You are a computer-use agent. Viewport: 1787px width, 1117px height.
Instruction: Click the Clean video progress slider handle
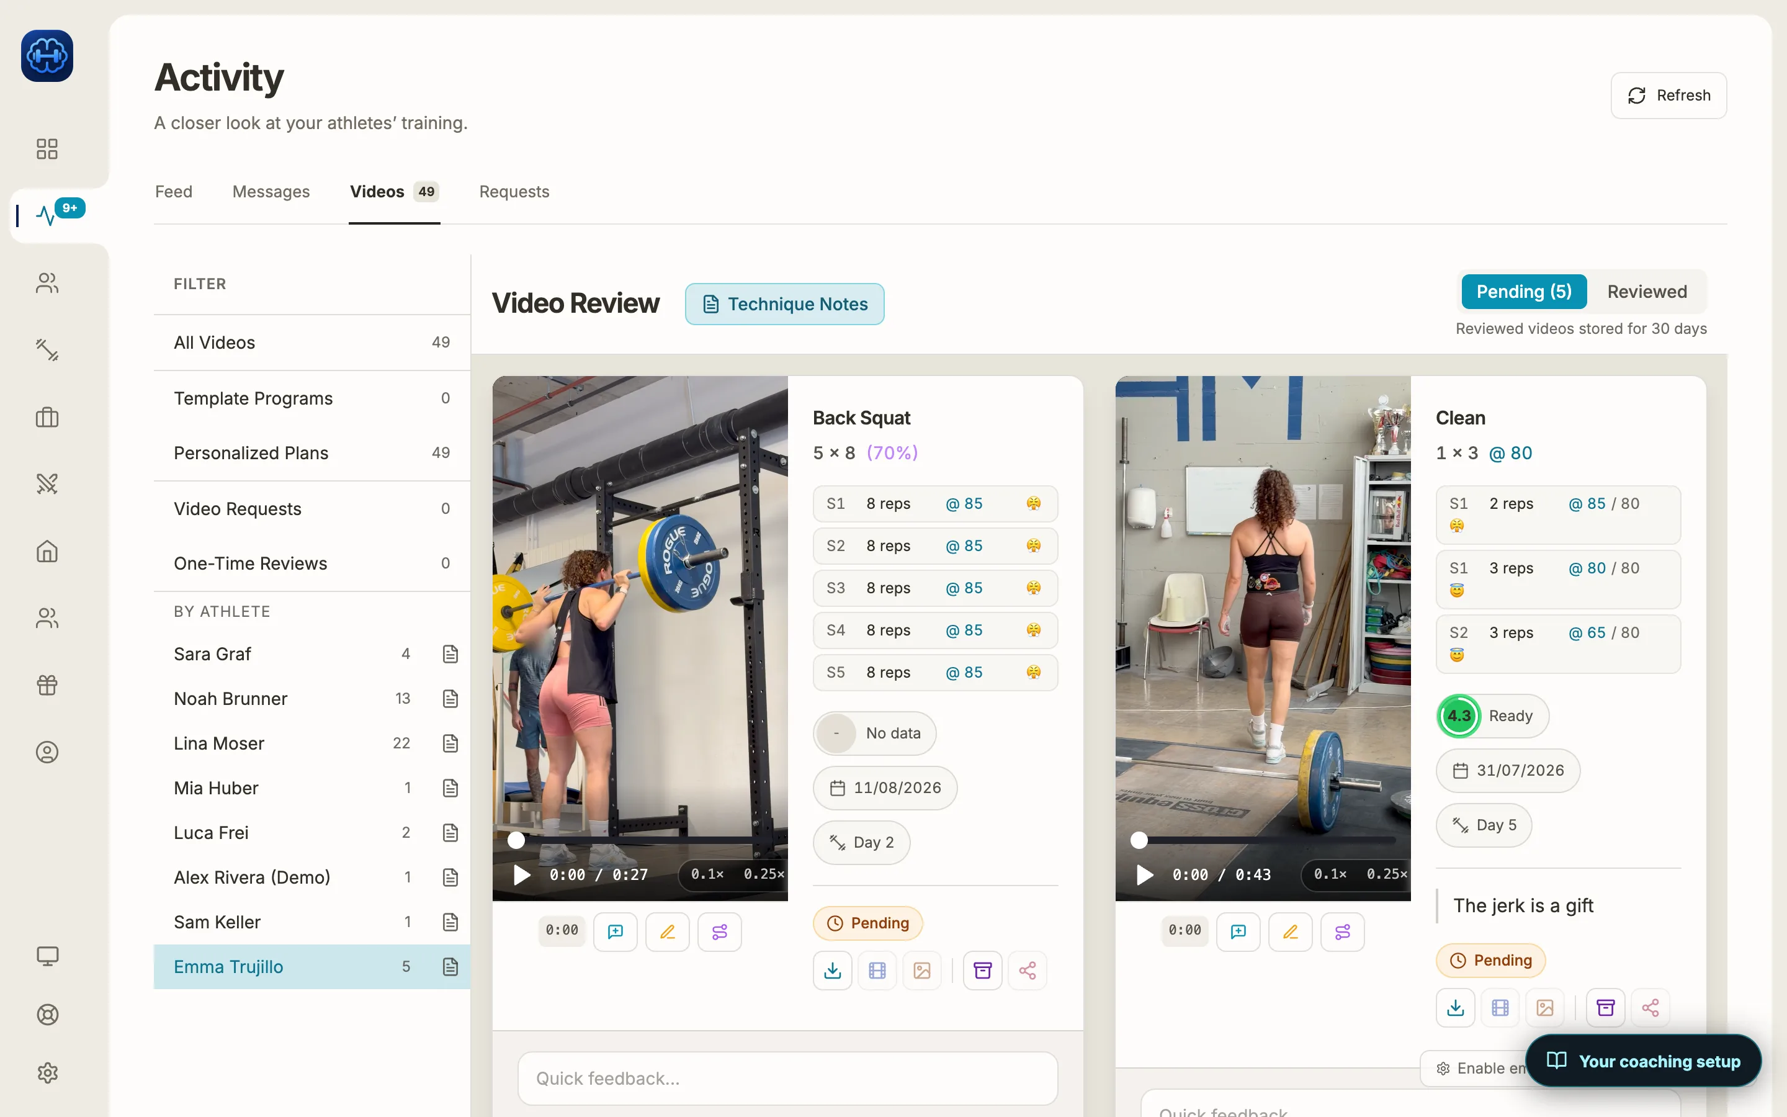(x=1139, y=840)
